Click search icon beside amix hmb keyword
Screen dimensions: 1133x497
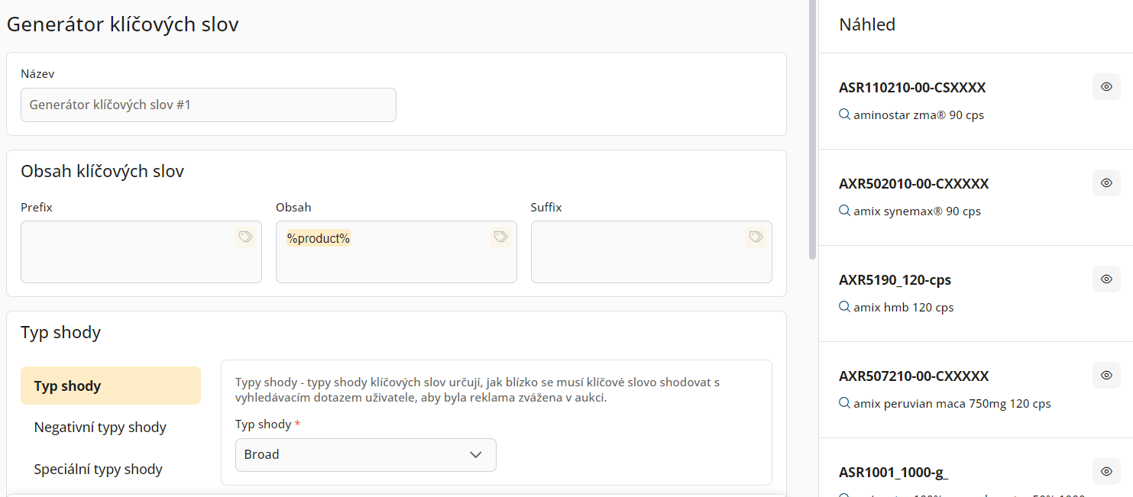click(844, 307)
